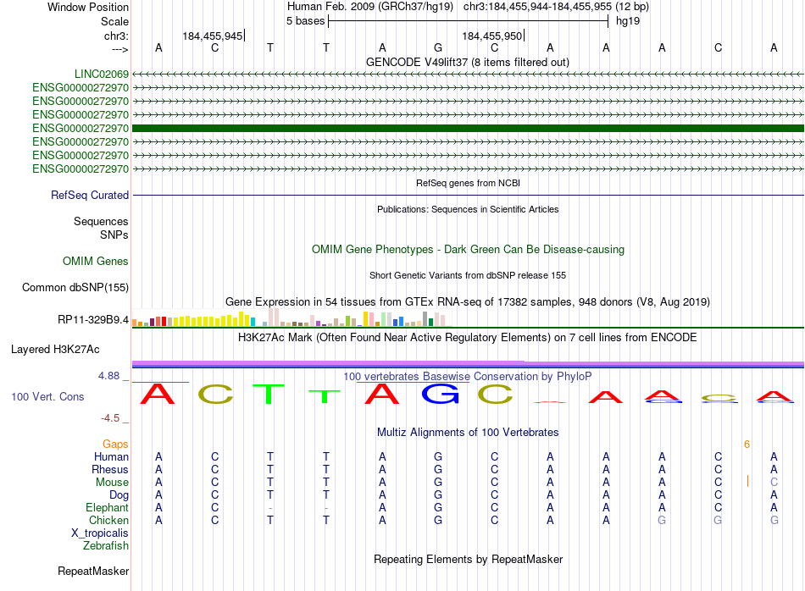
Task: Click the OMIM Gene Phenotypes track title
Action: (468, 249)
